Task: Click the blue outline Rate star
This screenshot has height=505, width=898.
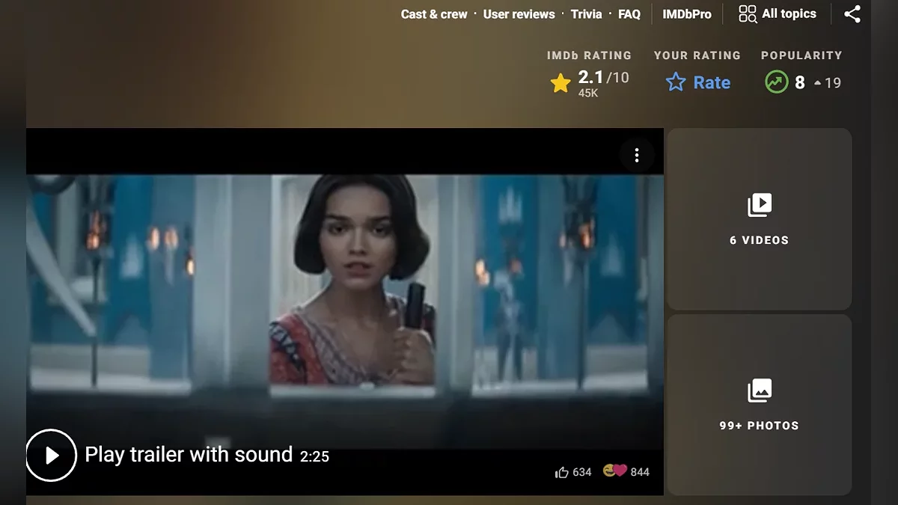Action: pos(676,82)
